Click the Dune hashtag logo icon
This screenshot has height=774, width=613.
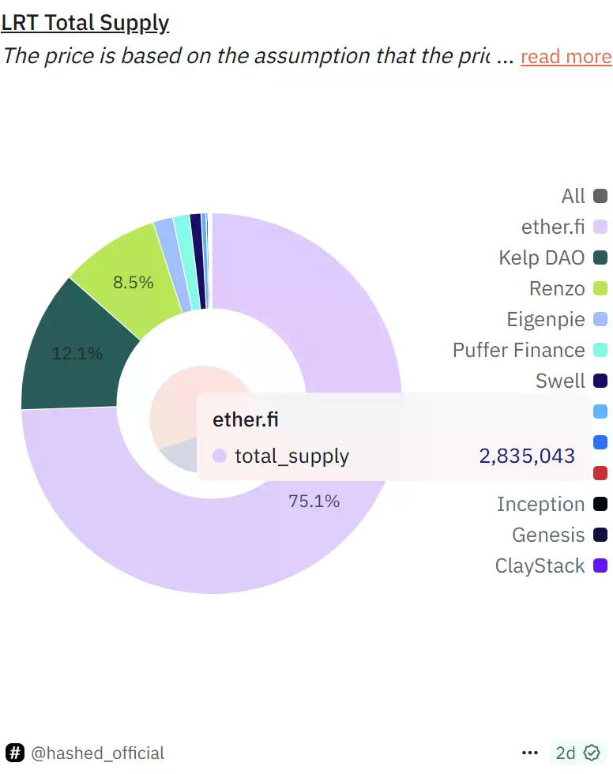pos(17,753)
